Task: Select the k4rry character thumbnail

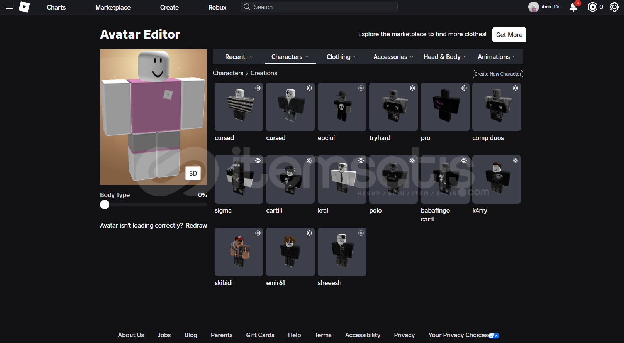Action: tap(497, 179)
